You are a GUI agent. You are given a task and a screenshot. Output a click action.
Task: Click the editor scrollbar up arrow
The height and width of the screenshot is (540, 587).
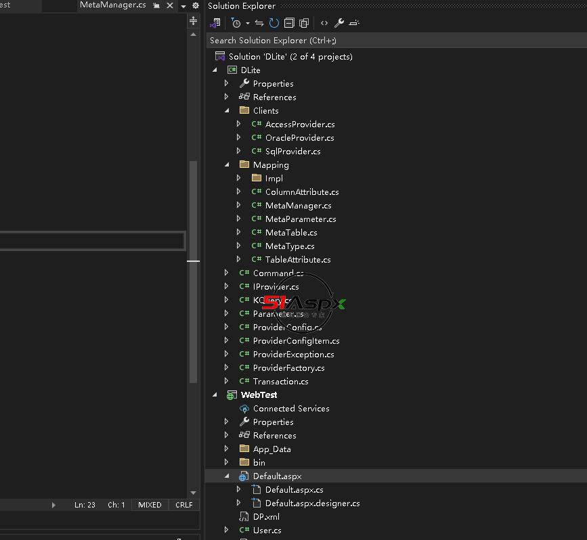pyautogui.click(x=193, y=35)
